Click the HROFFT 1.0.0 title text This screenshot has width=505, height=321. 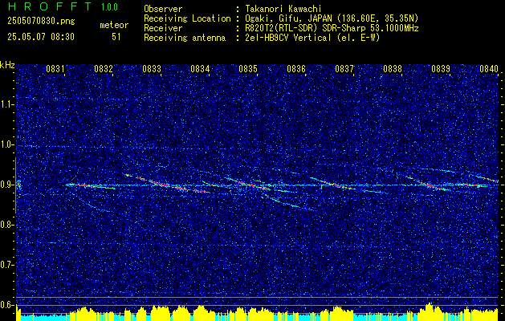[63, 6]
